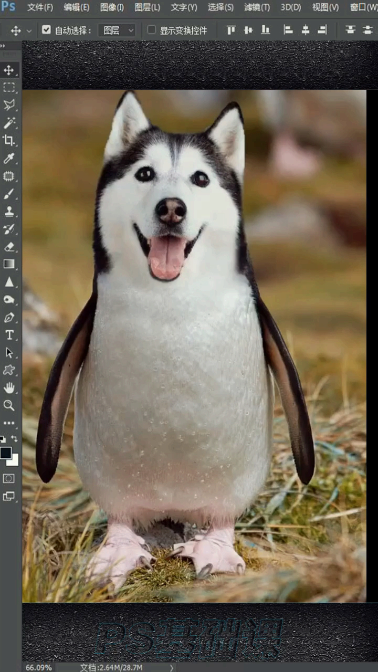Image resolution: width=378 pixels, height=672 pixels.
Task: Open the 图像(I) menu
Action: pyautogui.click(x=112, y=7)
